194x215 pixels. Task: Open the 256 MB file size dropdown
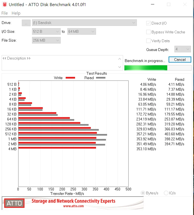coord(46,40)
